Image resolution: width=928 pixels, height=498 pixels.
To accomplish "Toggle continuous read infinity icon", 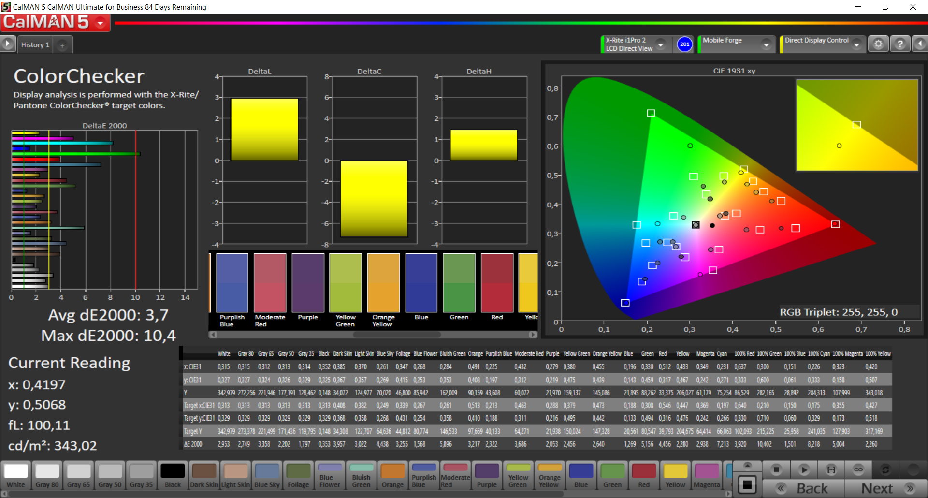I will 858,469.
